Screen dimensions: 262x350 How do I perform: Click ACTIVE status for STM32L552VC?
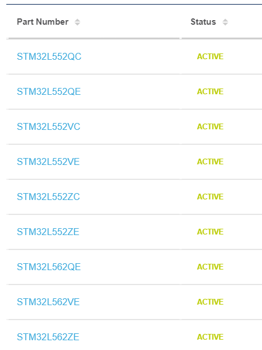(x=210, y=126)
